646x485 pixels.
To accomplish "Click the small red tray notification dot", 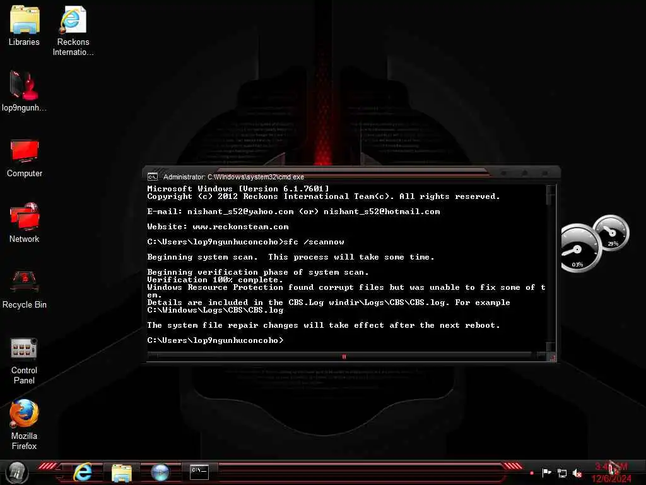I will [531, 473].
